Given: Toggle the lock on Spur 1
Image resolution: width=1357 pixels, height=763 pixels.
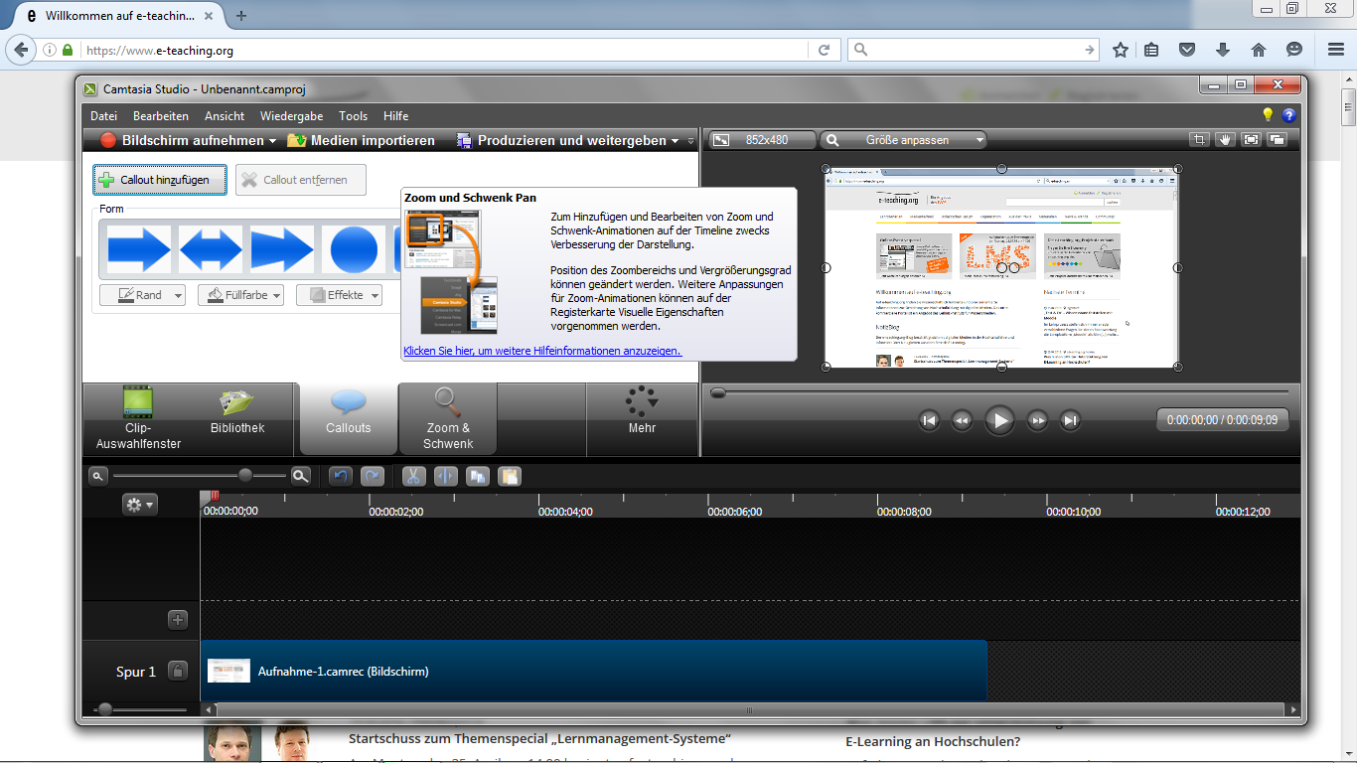Looking at the screenshot, I should 178,672.
